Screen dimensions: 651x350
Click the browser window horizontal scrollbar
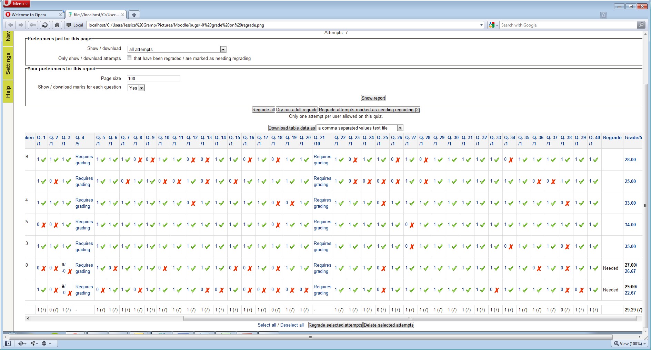point(310,337)
